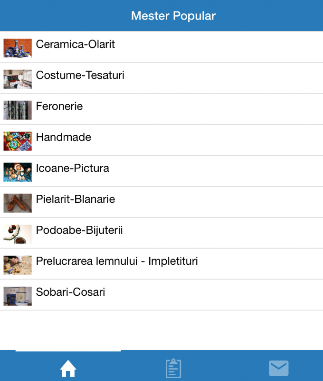Select the Ceramica-Olarit pottery thumbnail

[x=18, y=48]
